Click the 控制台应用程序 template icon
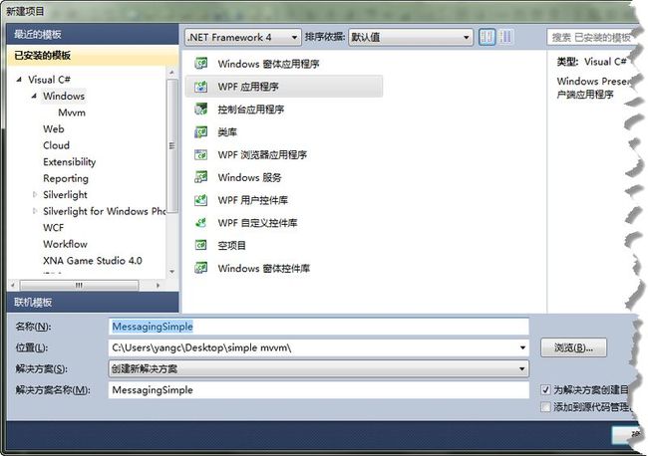 [200, 109]
